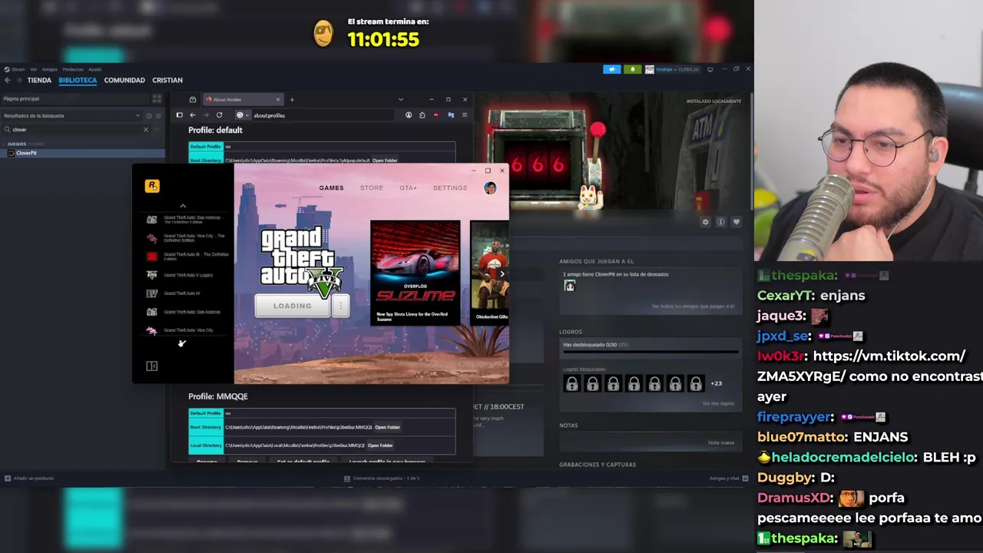Go to BIBLIOTECA in Steam navigation
Screen dimensions: 983x553
pyautogui.click(x=78, y=80)
